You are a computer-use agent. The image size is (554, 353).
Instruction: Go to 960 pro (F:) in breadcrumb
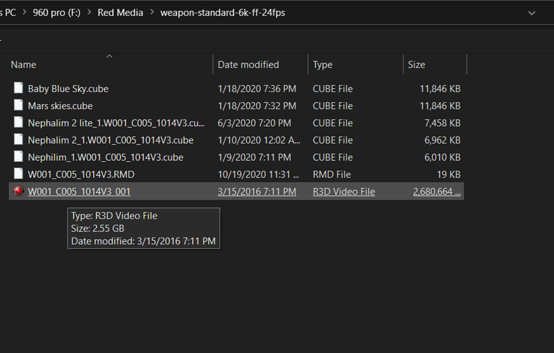[x=56, y=12]
